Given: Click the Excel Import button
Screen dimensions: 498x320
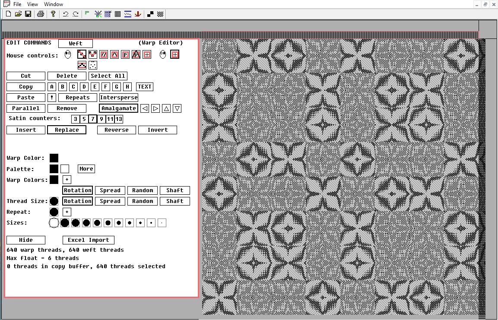Looking at the screenshot, I should pos(89,240).
